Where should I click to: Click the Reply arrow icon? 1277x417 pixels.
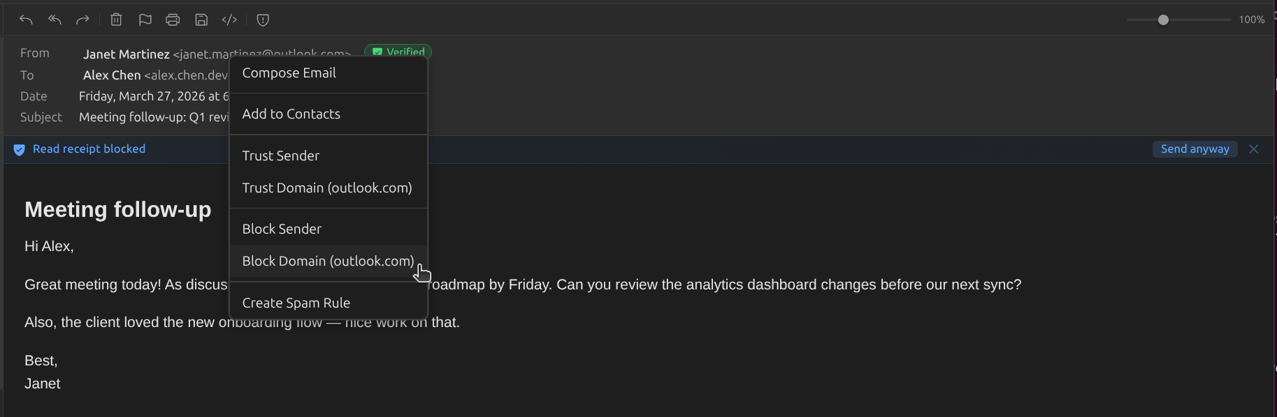pos(26,20)
